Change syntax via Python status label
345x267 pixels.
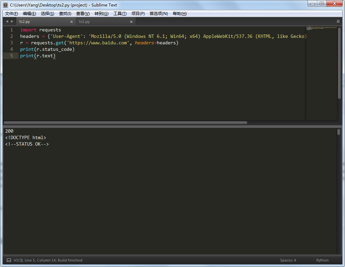(x=322, y=260)
